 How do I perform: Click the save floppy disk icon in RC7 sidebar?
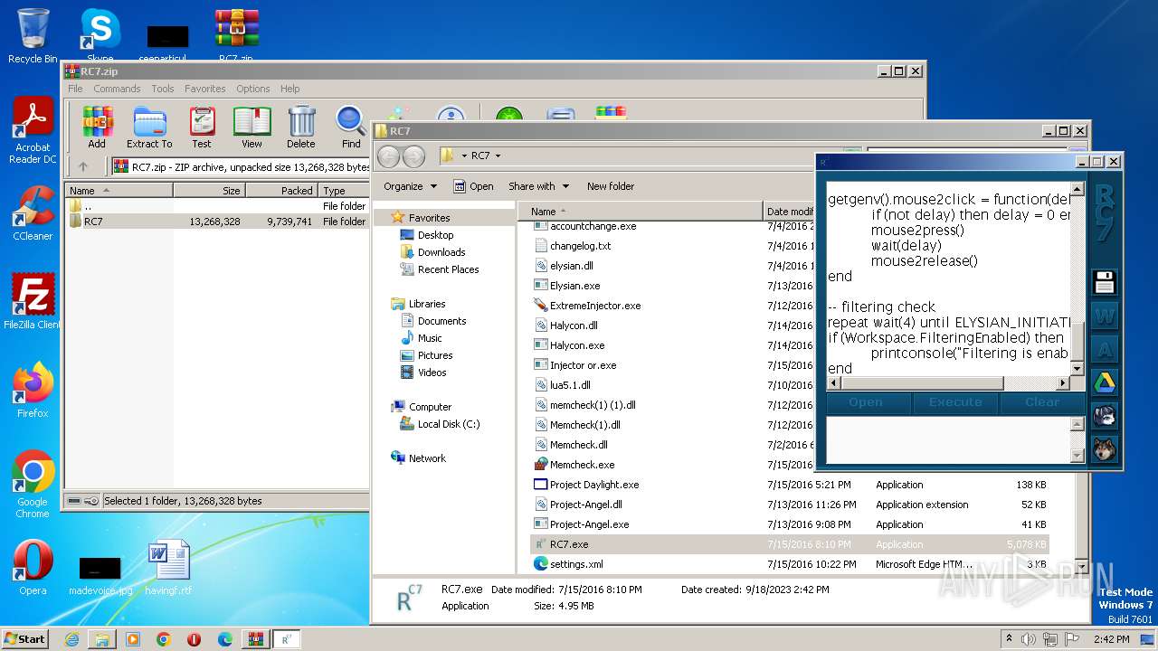click(1104, 282)
